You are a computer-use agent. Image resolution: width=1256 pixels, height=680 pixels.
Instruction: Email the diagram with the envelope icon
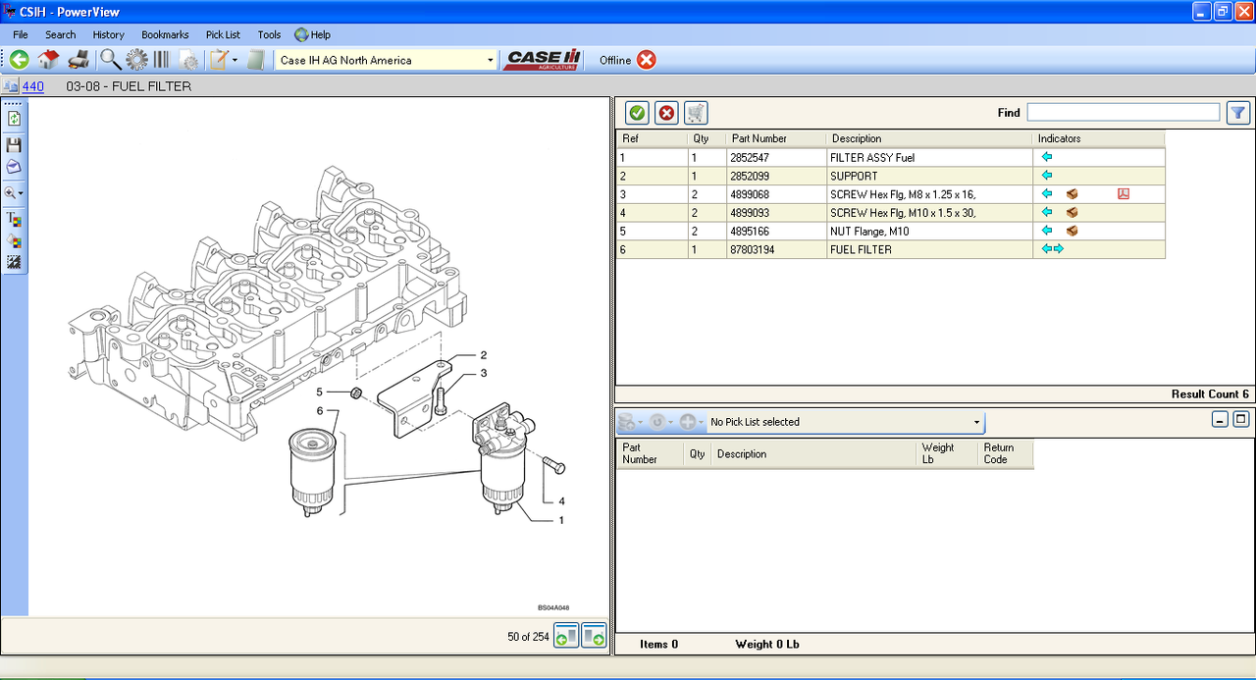coord(14,167)
